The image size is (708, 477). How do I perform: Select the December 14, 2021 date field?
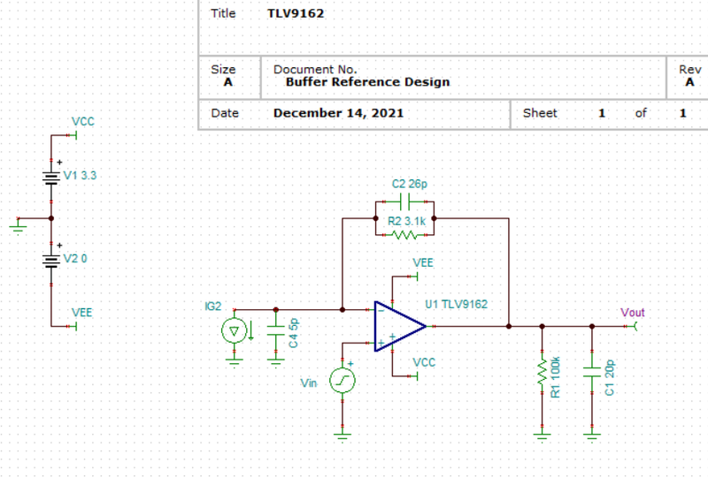point(338,113)
